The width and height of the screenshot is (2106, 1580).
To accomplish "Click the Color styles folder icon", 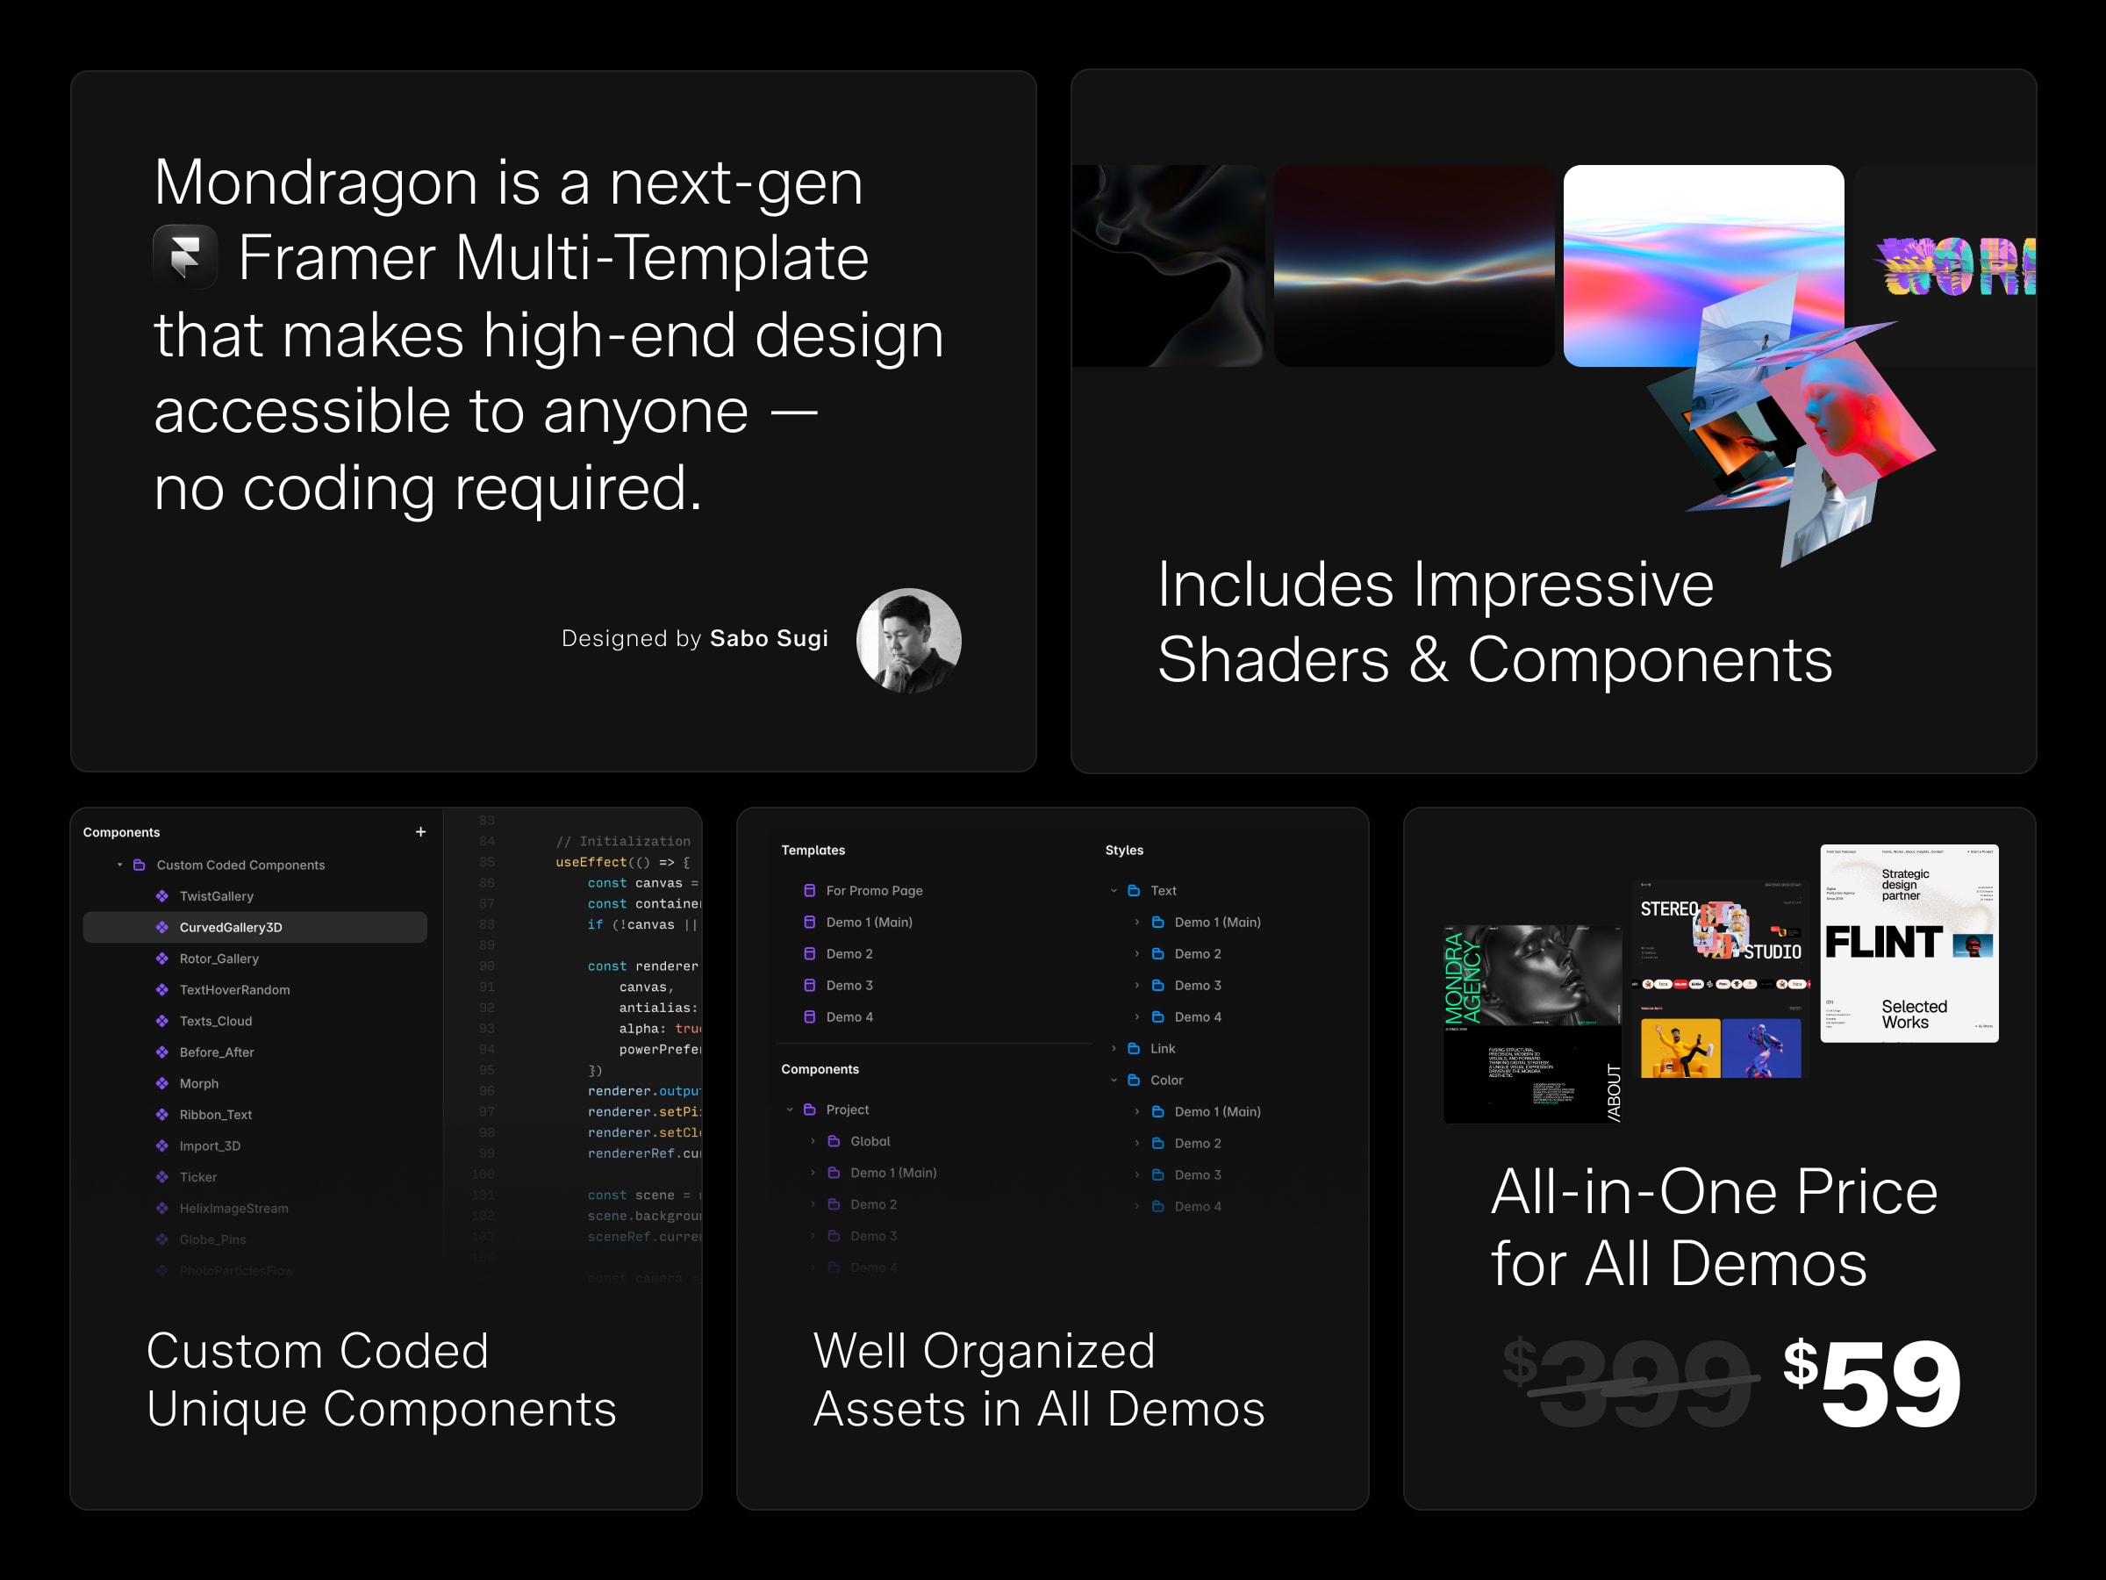I will (x=1133, y=1080).
